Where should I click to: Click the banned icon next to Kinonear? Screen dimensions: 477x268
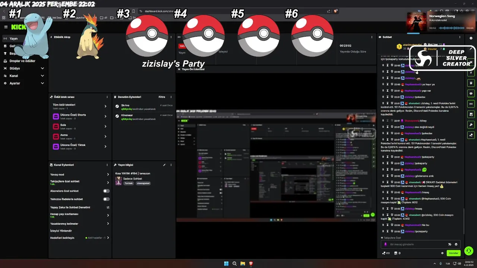117,117
